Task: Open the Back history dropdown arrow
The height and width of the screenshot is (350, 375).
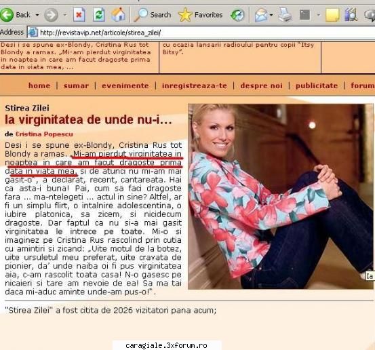Action: click(37, 15)
